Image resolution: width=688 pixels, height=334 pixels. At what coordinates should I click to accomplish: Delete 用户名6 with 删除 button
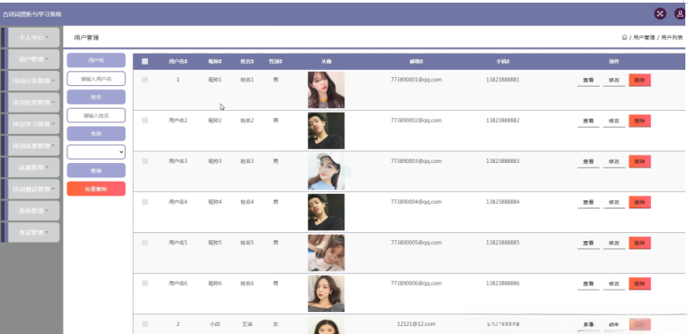[x=639, y=284]
